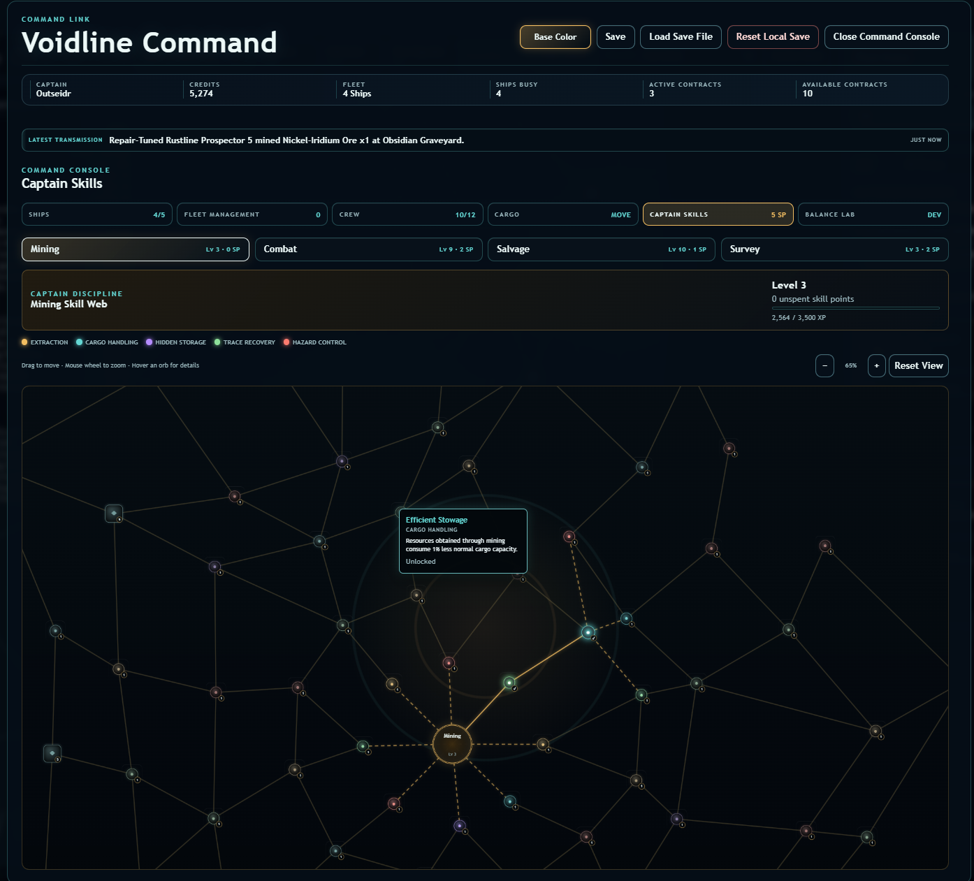Open the Ships tab
974x881 pixels.
coord(97,214)
